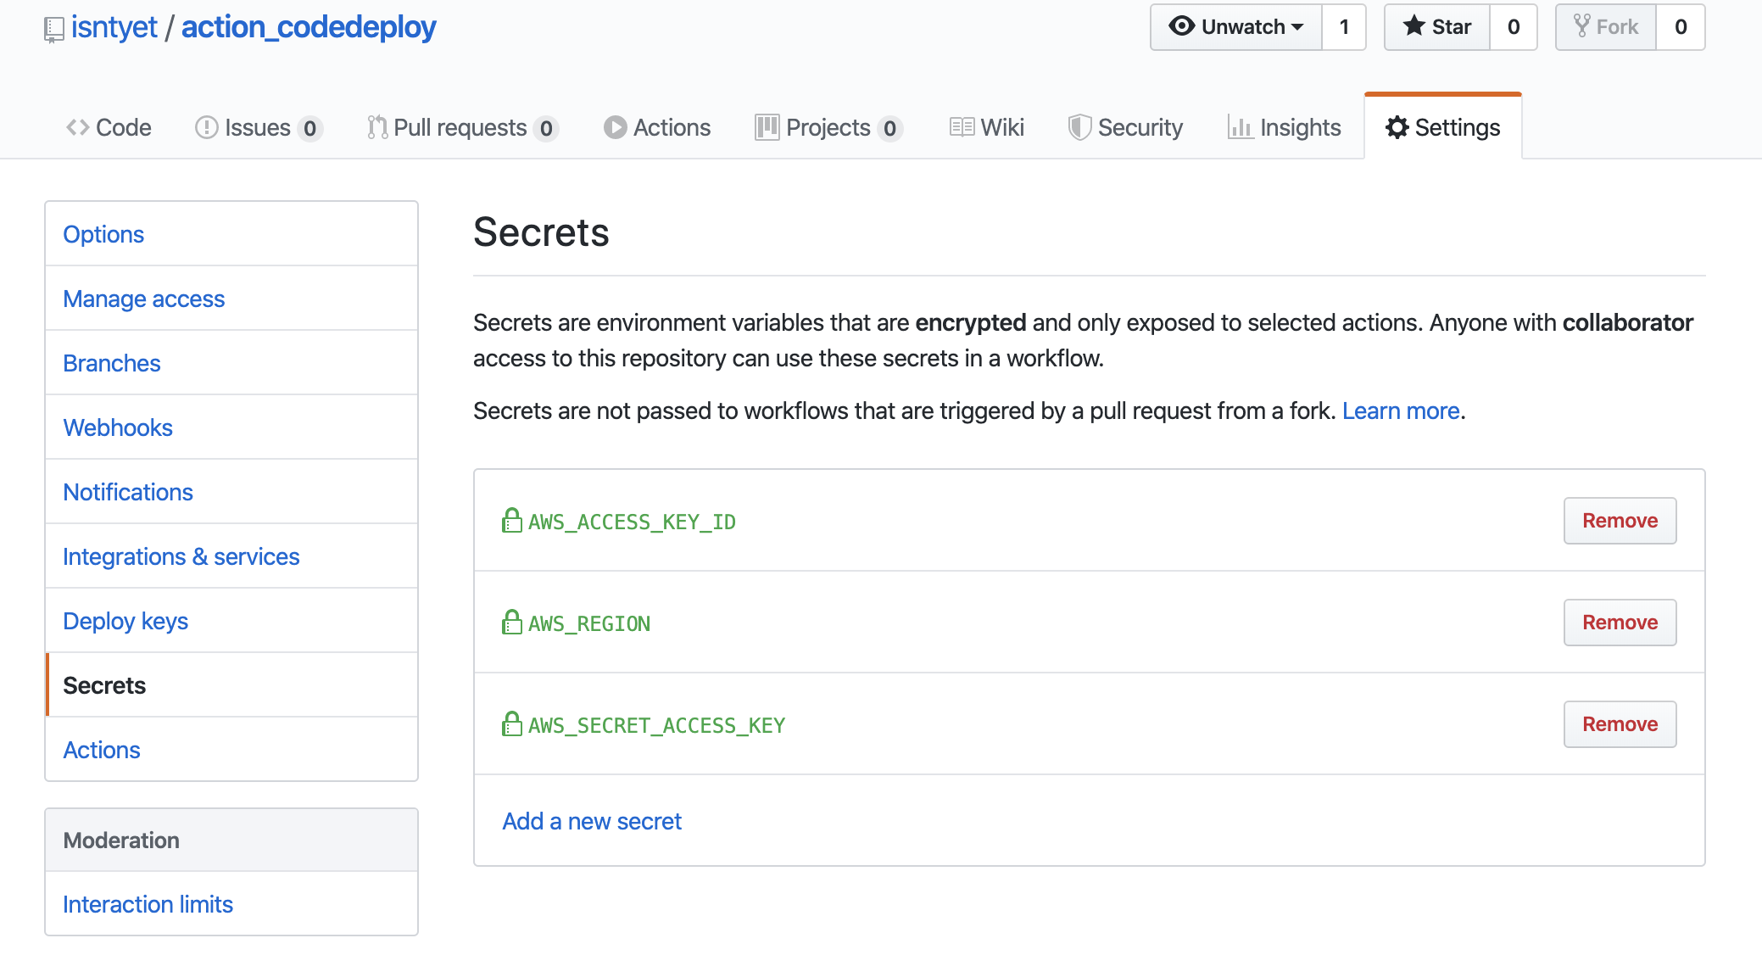Open Branches settings page
The image size is (1762, 955).
[231, 363]
